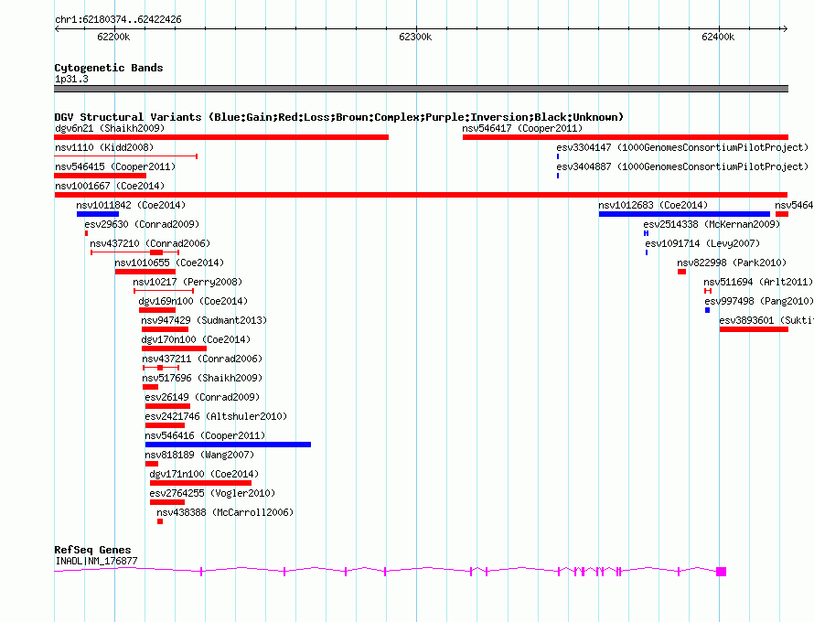Click nsv438388 (McCarroll2006) label

click(225, 512)
